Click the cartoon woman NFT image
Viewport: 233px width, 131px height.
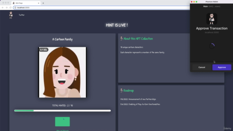coord(62,72)
